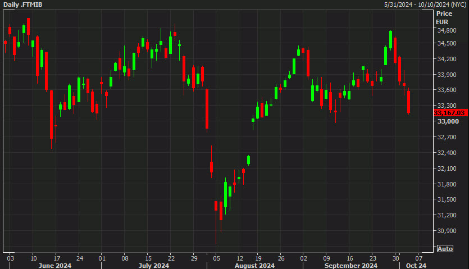Open the 5/31/2024 - 10/10/2024 date range
This screenshot has width=469, height=269.
click(x=424, y=4)
